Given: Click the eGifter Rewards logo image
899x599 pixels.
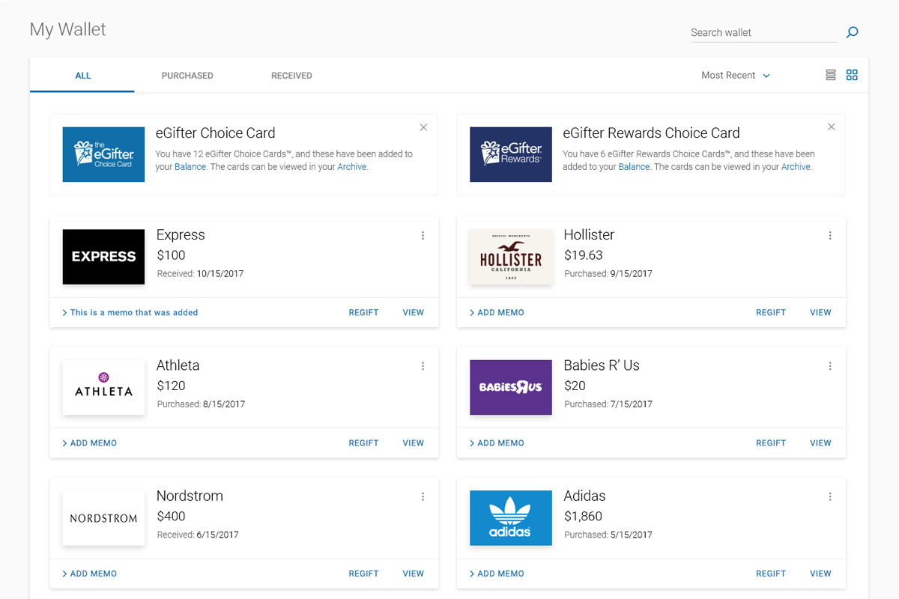Looking at the screenshot, I should click(x=511, y=154).
